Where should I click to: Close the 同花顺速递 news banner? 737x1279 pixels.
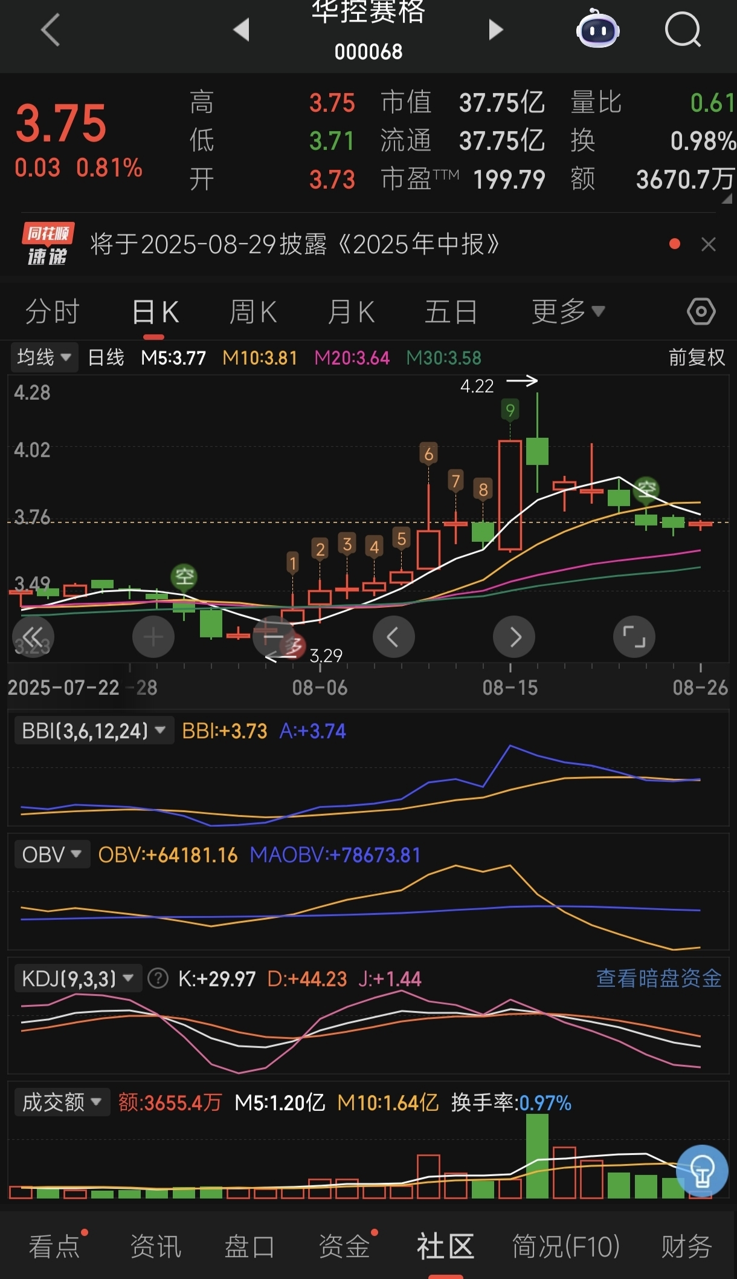click(709, 244)
